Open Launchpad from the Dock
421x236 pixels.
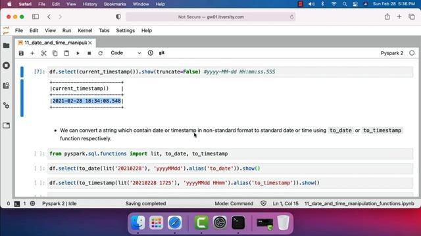click(157, 223)
